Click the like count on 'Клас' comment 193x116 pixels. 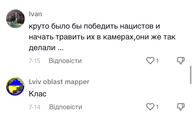157,107
